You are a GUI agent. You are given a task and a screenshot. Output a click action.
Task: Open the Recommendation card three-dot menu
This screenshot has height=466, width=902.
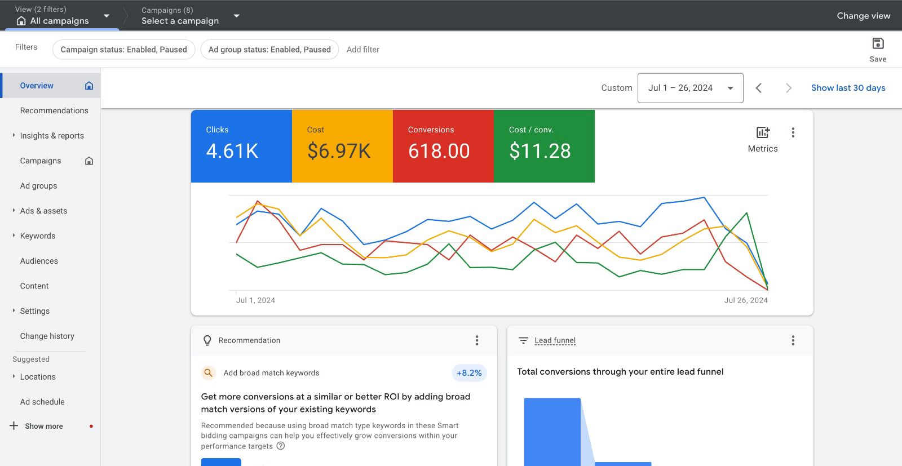(477, 340)
